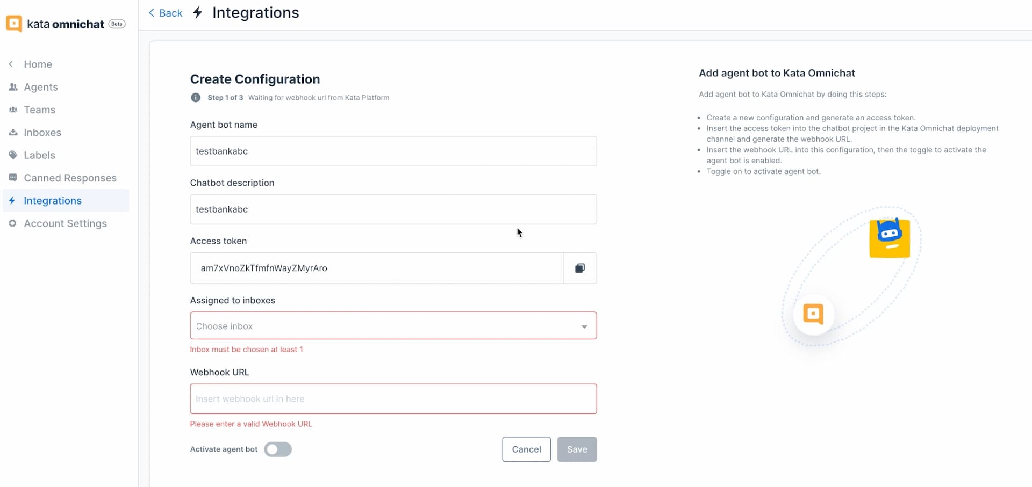Open the Labels menu item
This screenshot has height=487, width=1032.
point(39,155)
